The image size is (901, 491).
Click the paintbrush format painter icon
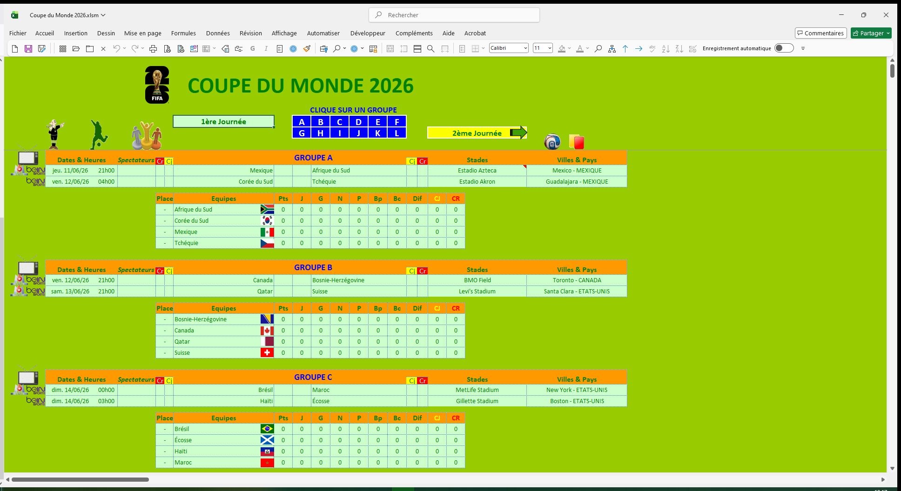coord(307,49)
